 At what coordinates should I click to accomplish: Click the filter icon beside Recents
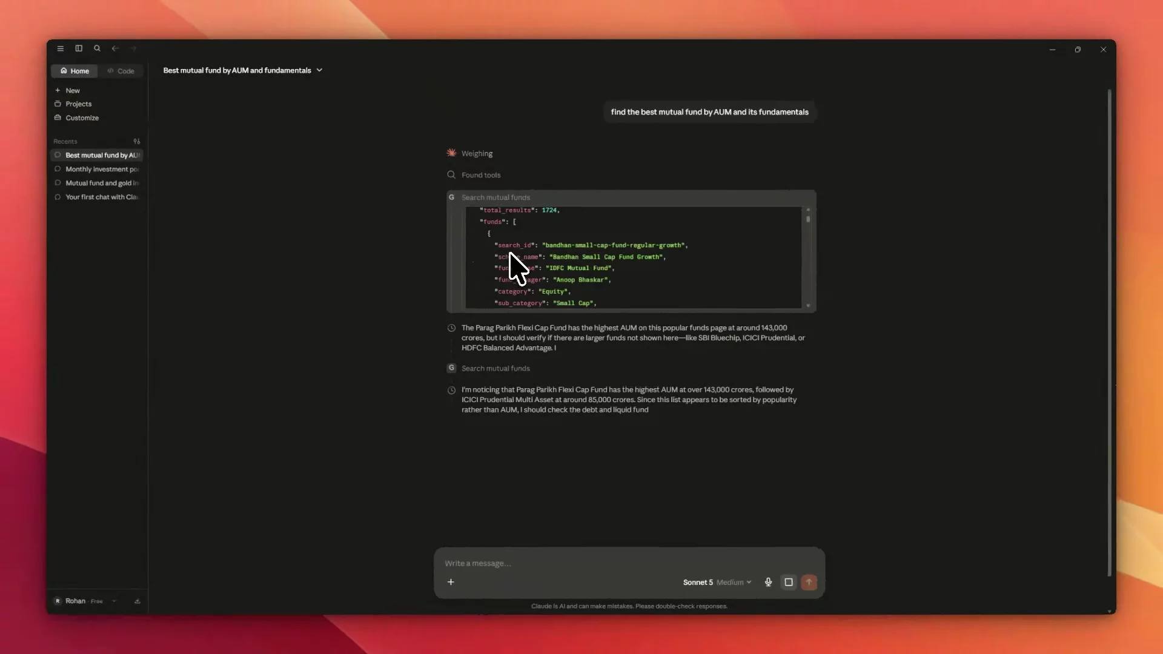click(137, 141)
